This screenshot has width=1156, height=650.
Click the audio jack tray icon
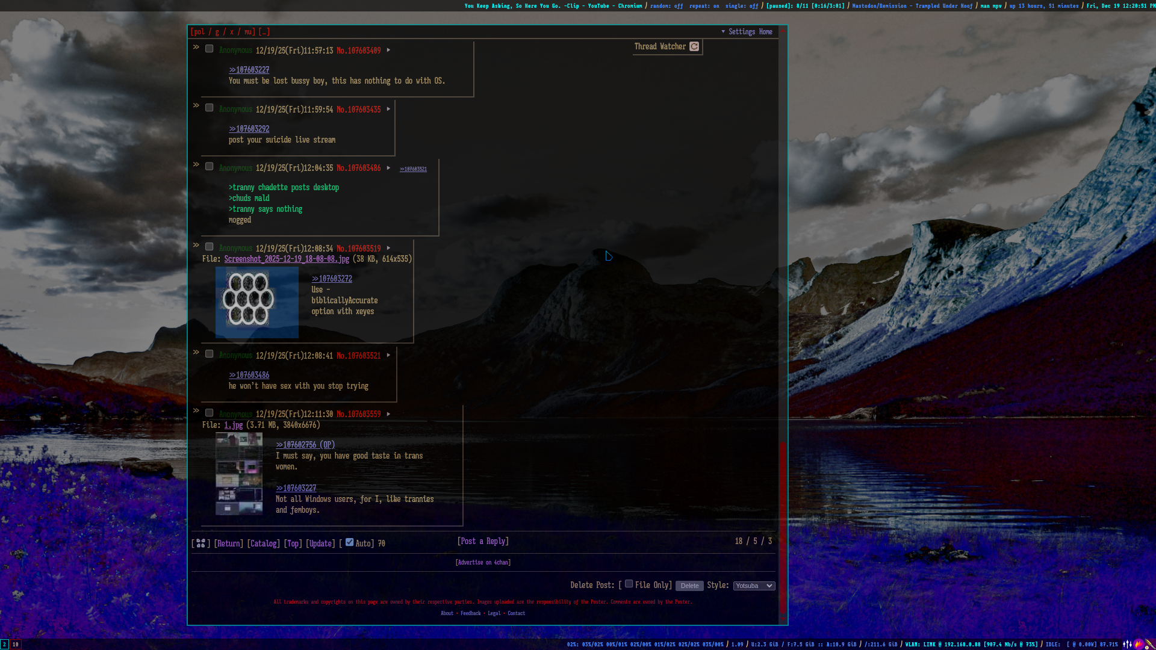[1149, 644]
